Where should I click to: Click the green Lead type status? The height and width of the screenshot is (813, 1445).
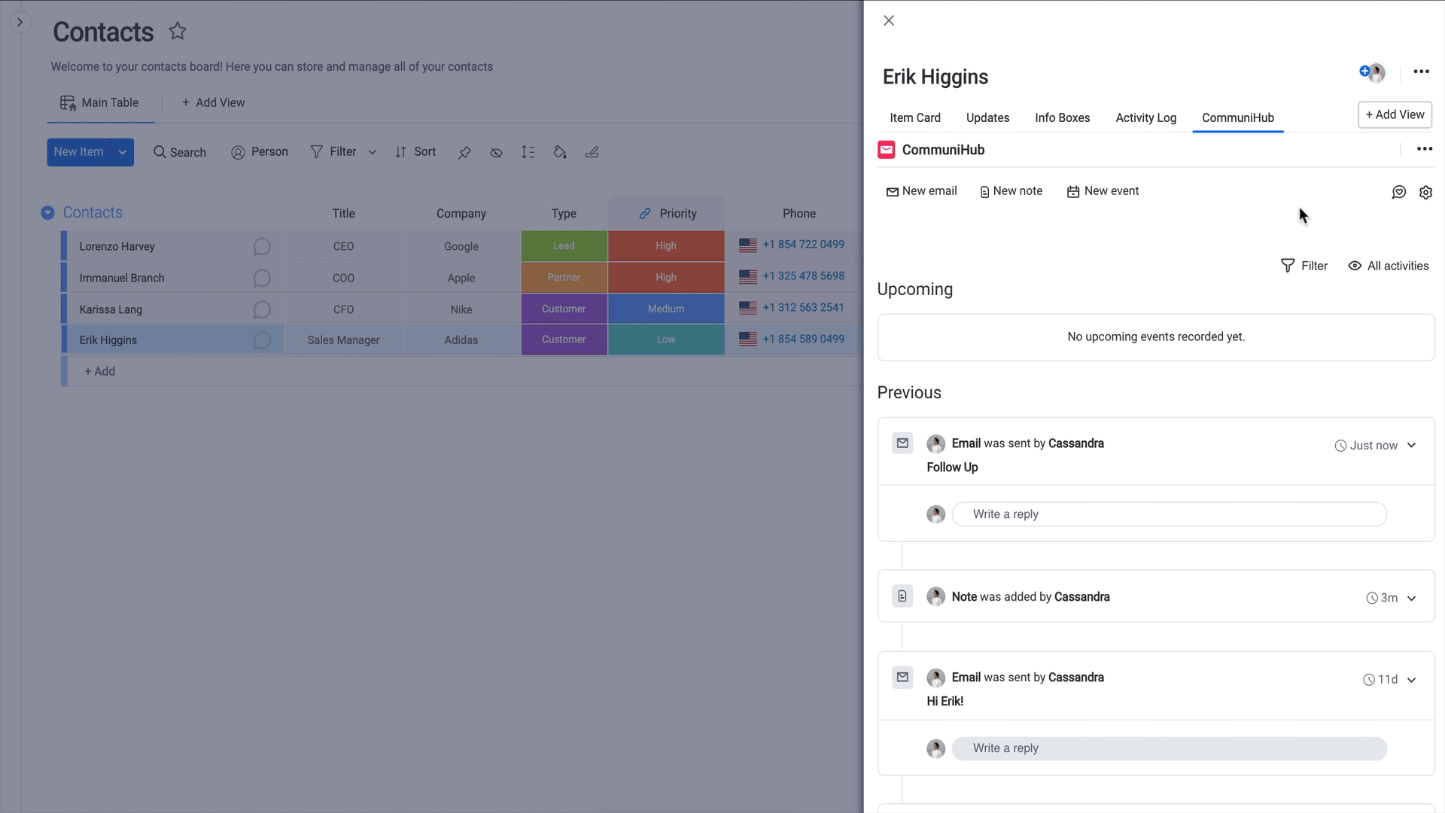click(x=564, y=246)
